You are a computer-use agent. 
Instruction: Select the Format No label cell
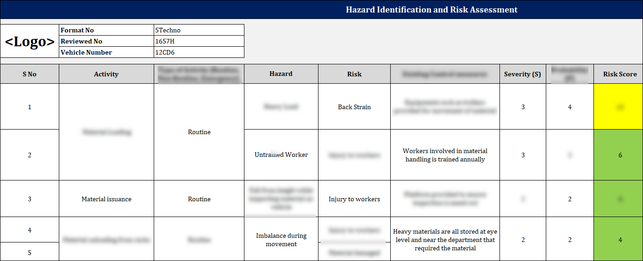(x=106, y=30)
